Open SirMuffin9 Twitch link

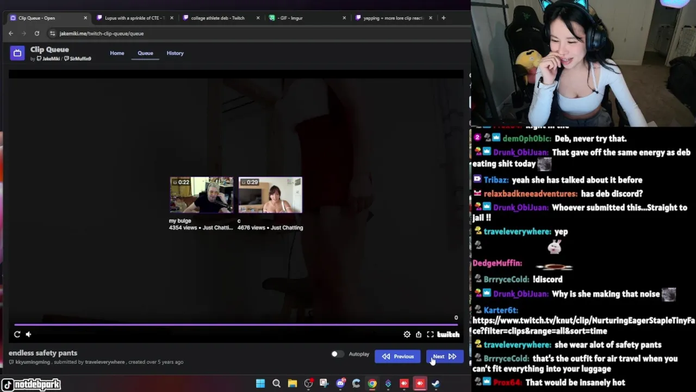(77, 59)
